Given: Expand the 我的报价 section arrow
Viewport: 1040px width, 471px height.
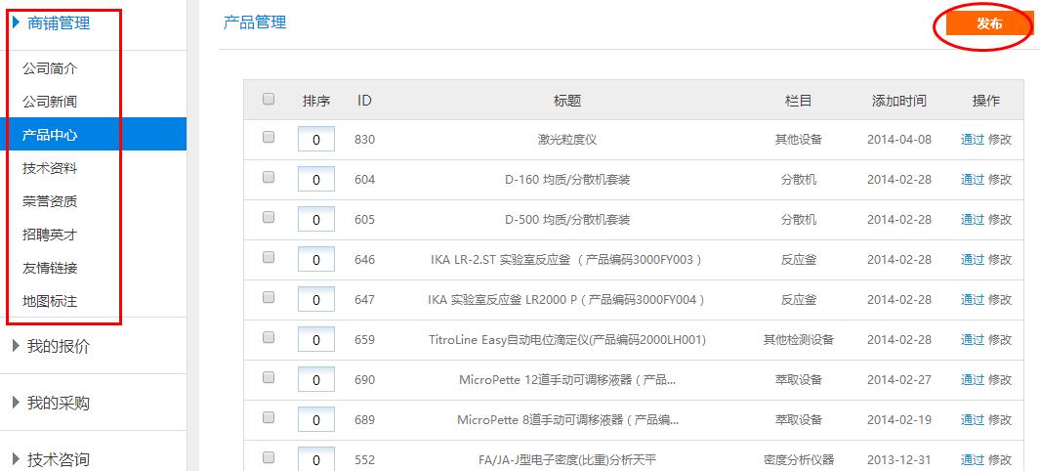Looking at the screenshot, I should coord(16,346).
